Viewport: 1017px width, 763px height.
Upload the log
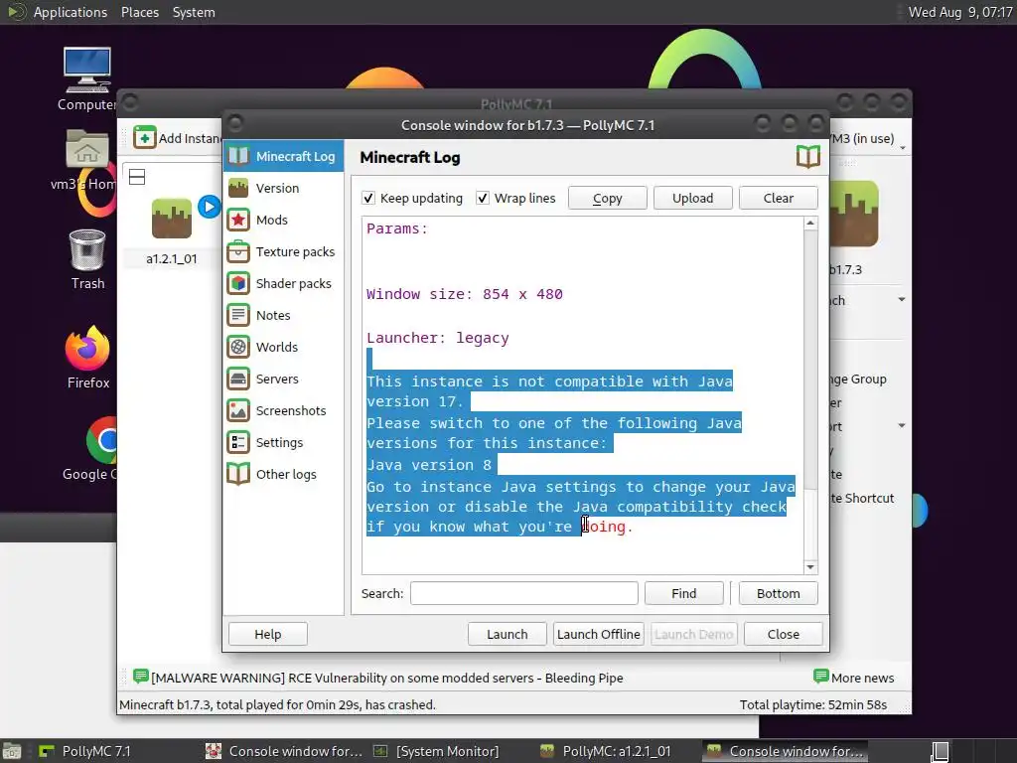(692, 198)
